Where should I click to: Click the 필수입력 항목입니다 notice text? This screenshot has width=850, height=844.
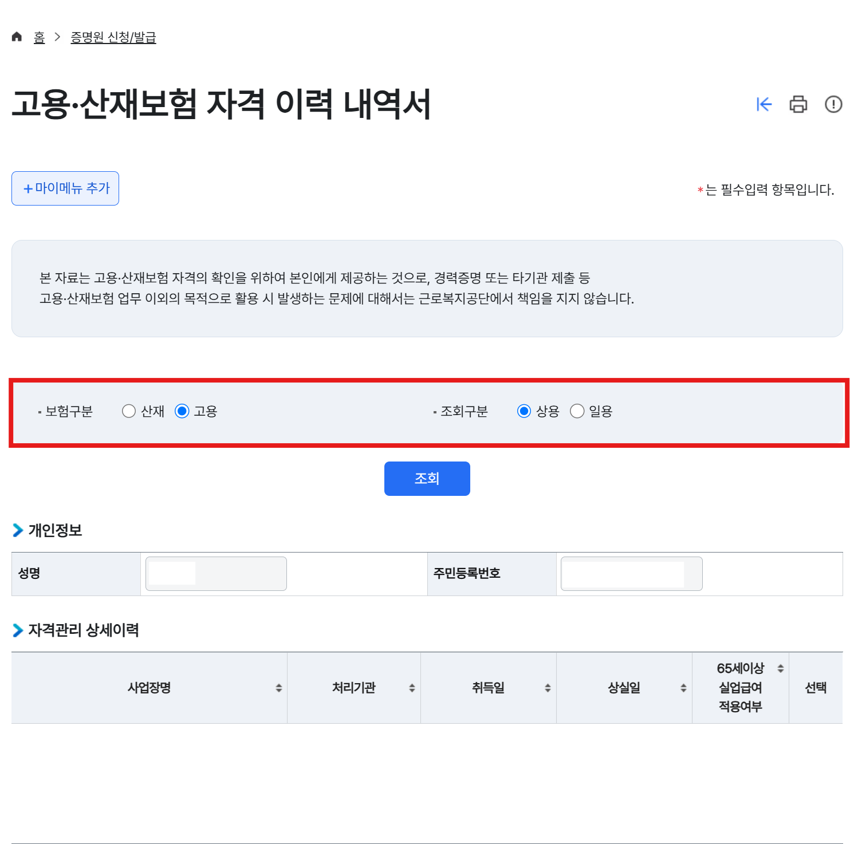click(x=766, y=190)
